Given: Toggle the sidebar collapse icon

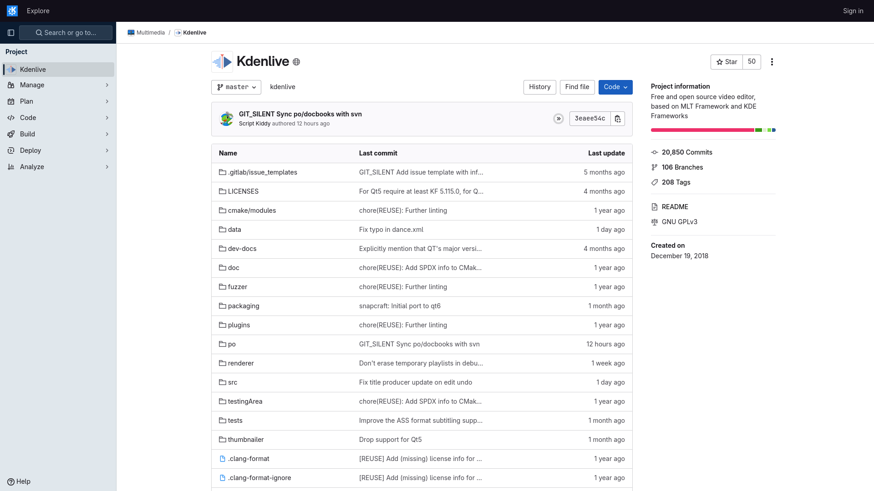Looking at the screenshot, I should (11, 33).
